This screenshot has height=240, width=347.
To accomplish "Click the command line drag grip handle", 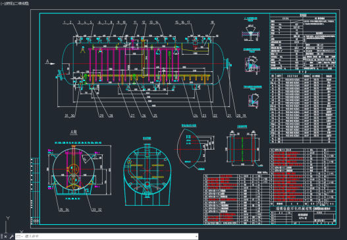I will 2,237.
